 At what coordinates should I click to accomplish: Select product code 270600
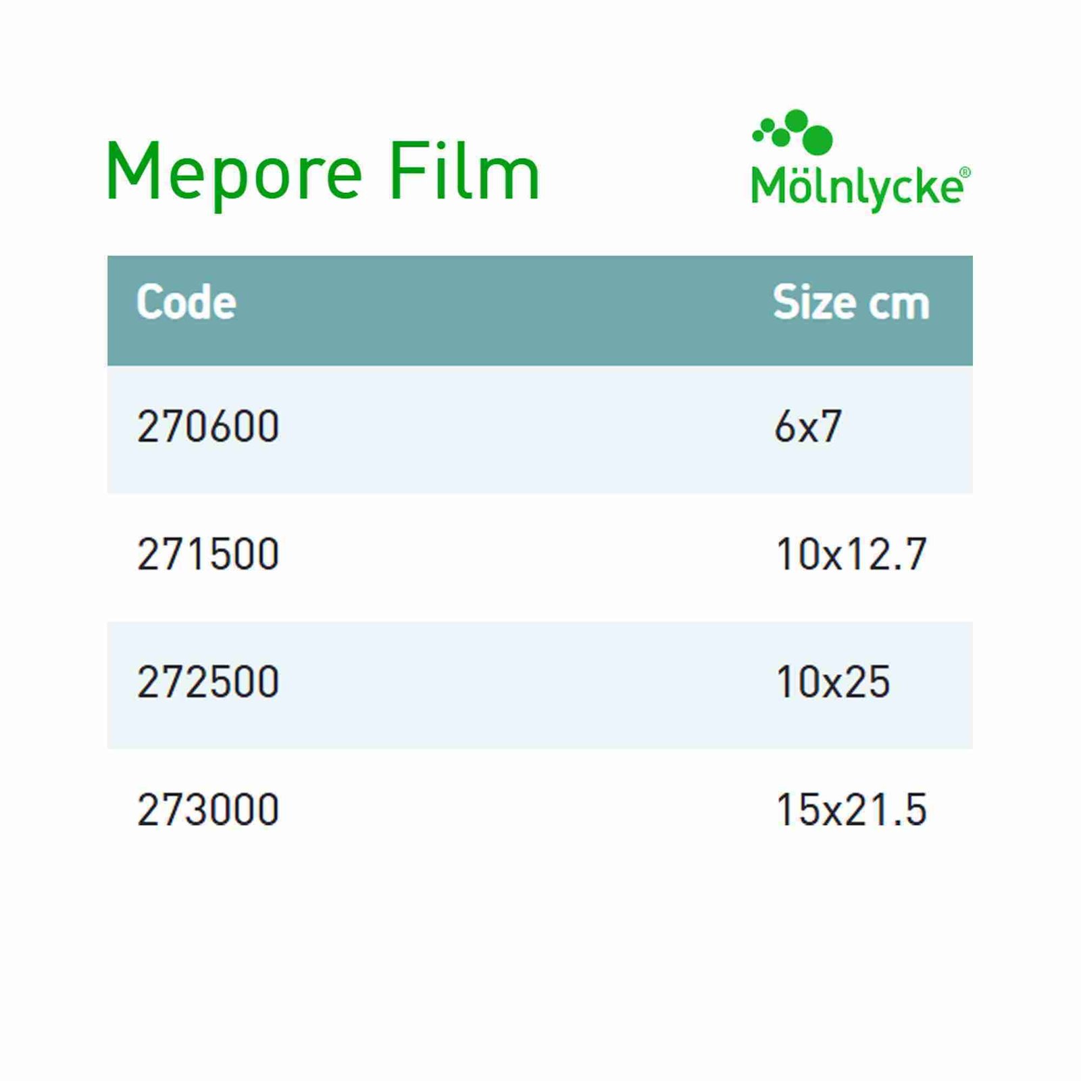click(x=208, y=427)
